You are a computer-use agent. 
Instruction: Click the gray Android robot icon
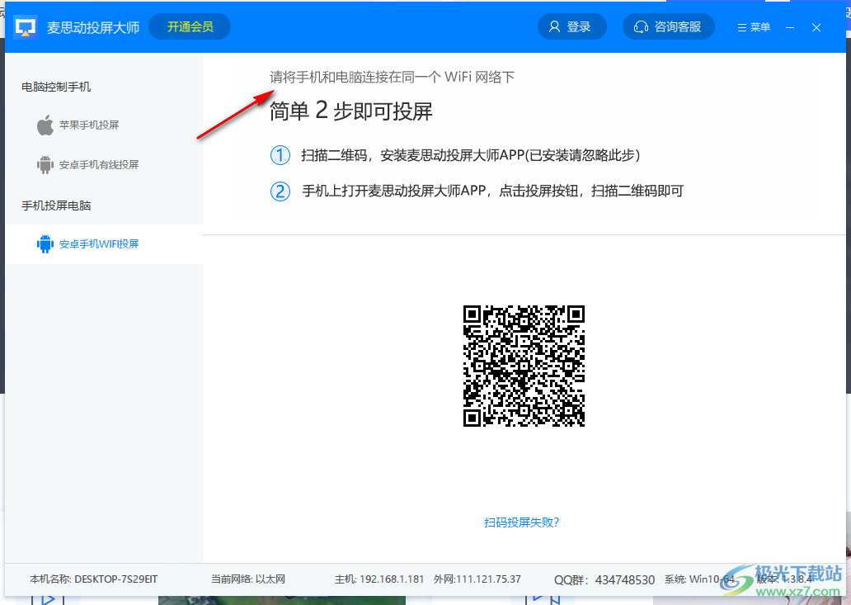[45, 164]
